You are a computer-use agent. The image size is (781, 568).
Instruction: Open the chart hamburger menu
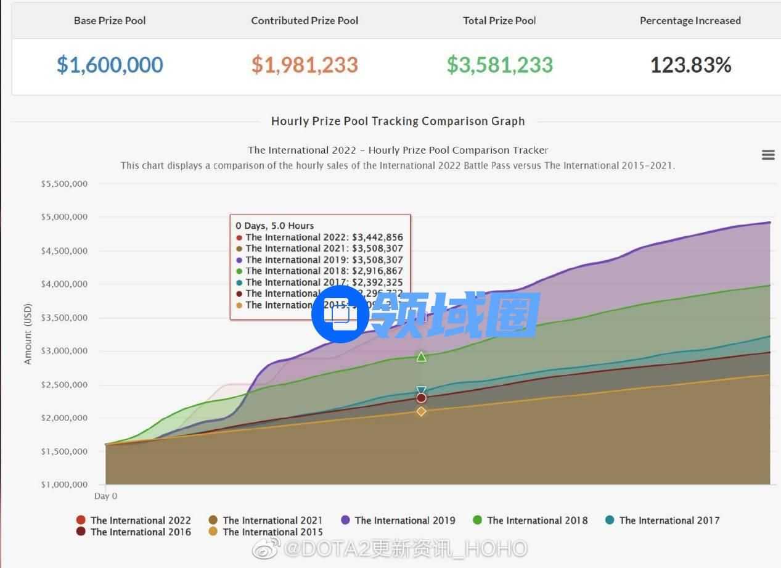click(x=767, y=155)
